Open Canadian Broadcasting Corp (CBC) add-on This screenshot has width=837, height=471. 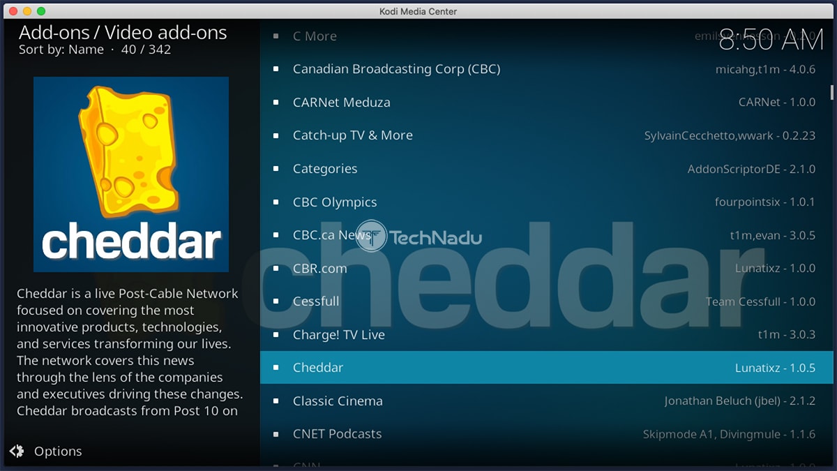pos(547,69)
